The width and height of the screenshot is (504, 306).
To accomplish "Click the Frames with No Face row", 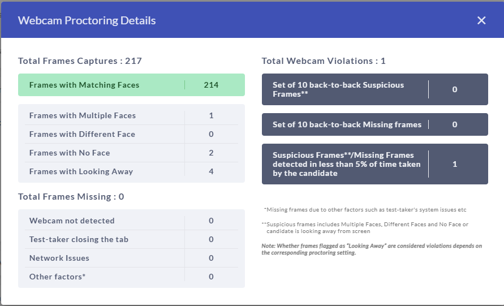I will coord(131,153).
